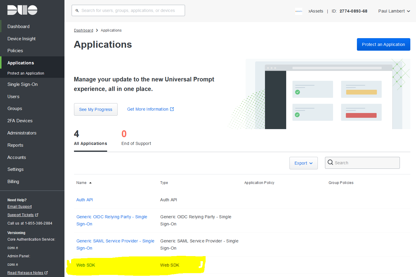416x277 pixels.
Task: Open Single Sign-On from the sidebar
Action: (22, 84)
